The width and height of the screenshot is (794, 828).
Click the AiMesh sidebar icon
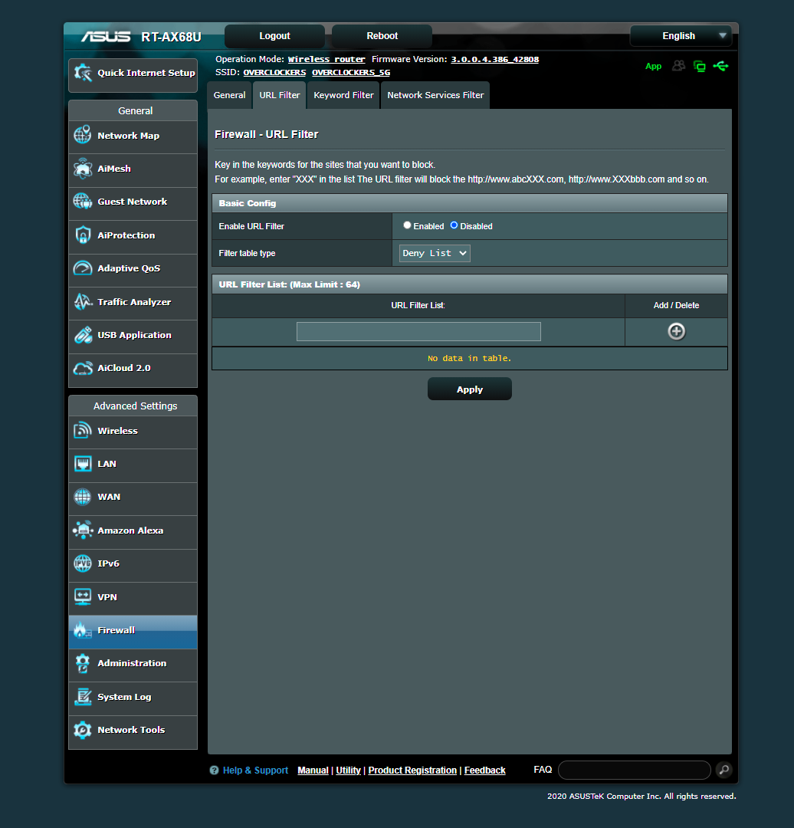82,169
